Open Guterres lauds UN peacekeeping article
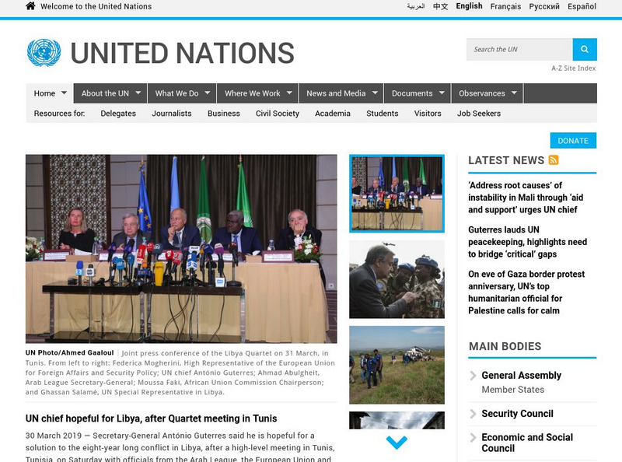622x462 pixels. pos(528,242)
